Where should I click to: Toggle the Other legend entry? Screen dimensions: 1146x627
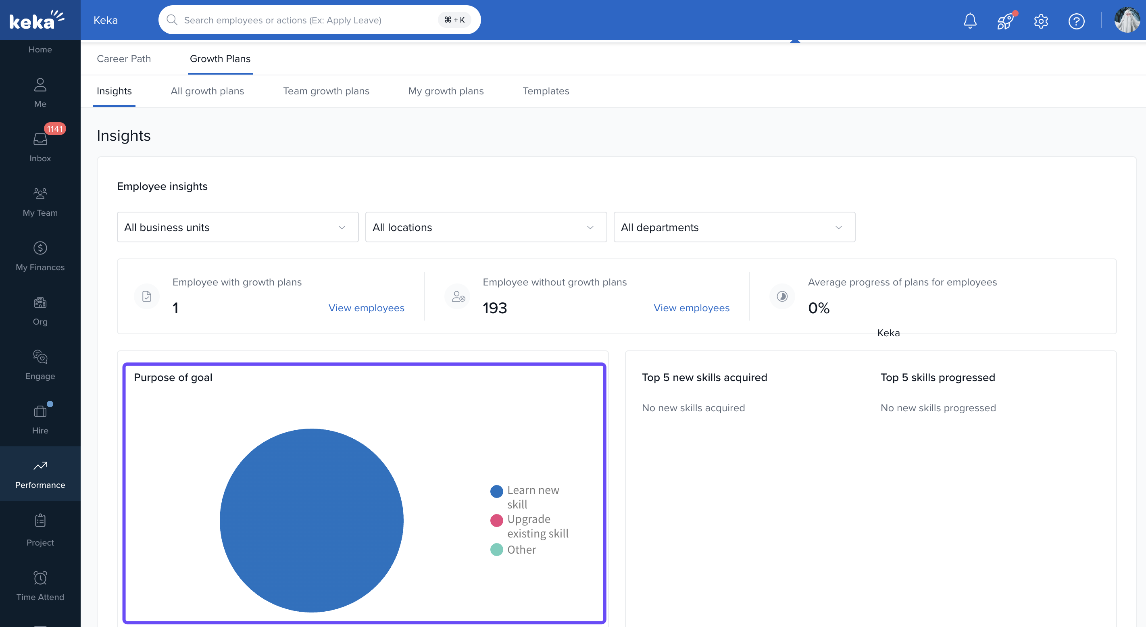tap(521, 550)
